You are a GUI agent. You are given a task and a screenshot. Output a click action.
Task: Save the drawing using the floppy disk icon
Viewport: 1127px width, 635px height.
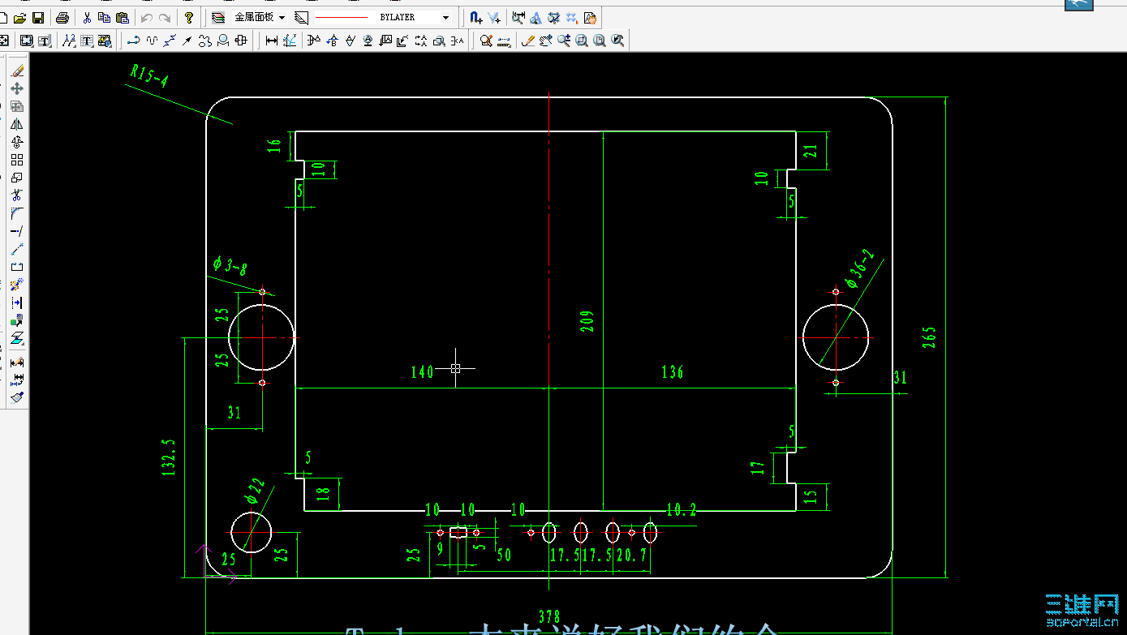point(38,17)
